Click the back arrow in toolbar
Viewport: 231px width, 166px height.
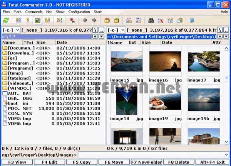pyautogui.click(x=85, y=20)
